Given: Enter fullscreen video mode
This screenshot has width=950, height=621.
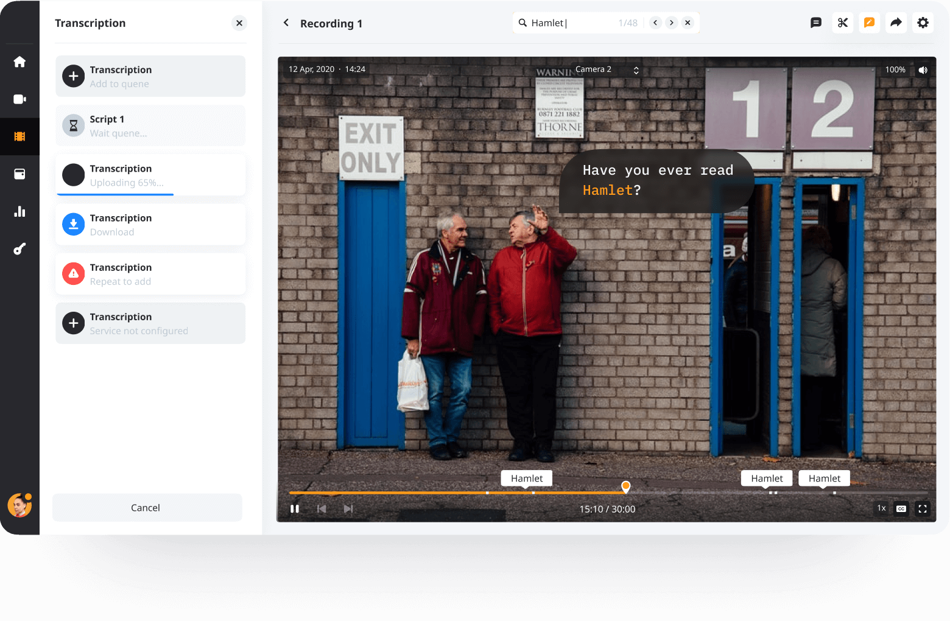Looking at the screenshot, I should [923, 509].
